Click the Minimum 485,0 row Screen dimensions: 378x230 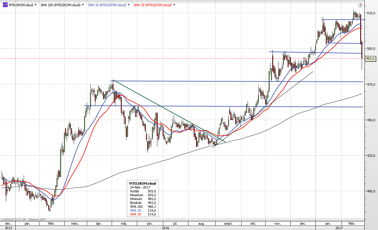pyautogui.click(x=143, y=199)
